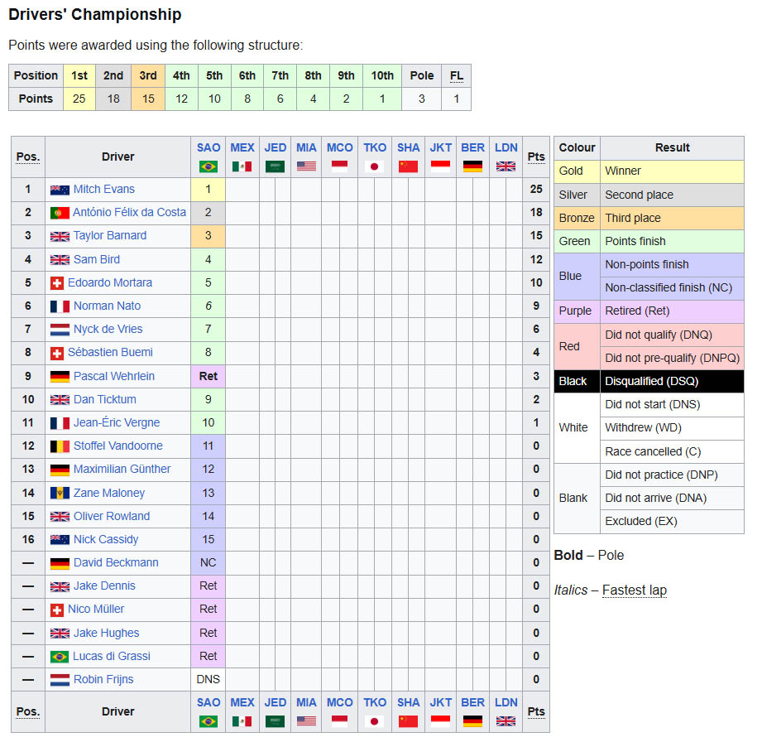Click the bottom MCO race header link
Viewport: 762px width, 747px height.
[340, 703]
